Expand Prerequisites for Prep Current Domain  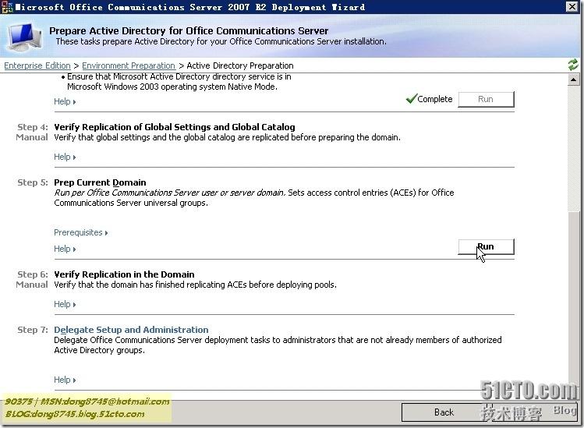point(81,232)
